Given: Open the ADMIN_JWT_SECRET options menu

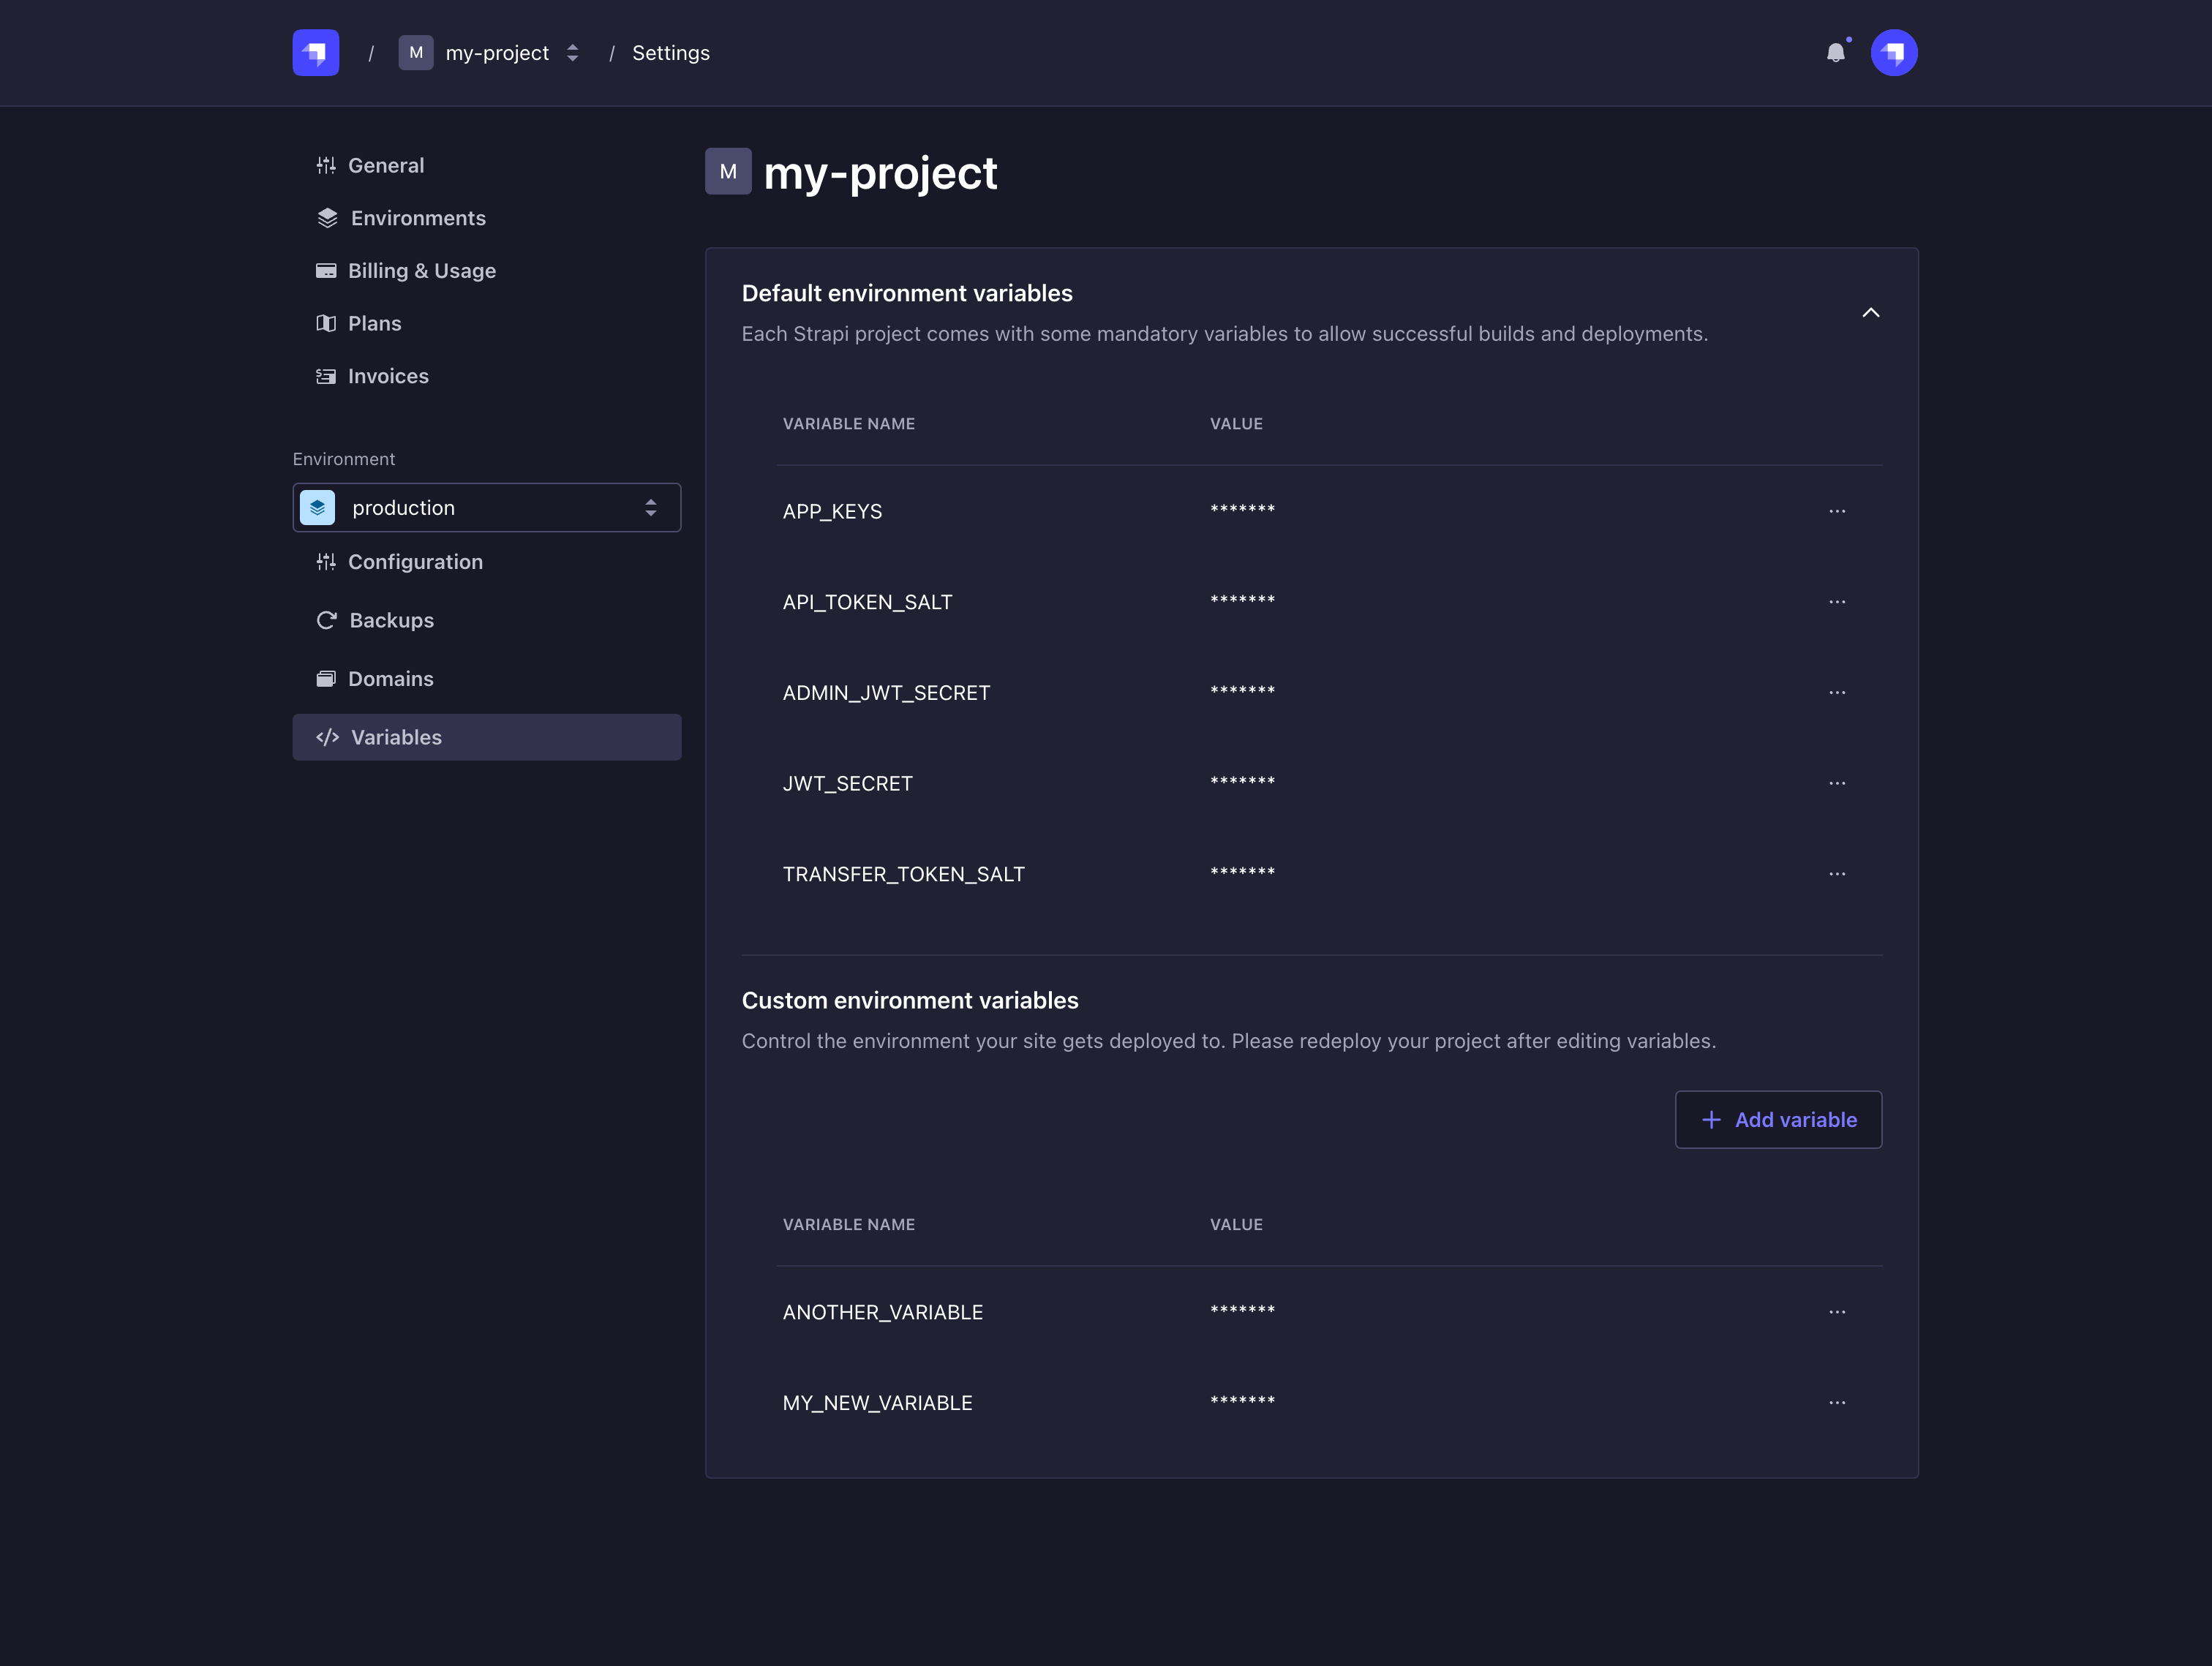Looking at the screenshot, I should click(x=1836, y=693).
